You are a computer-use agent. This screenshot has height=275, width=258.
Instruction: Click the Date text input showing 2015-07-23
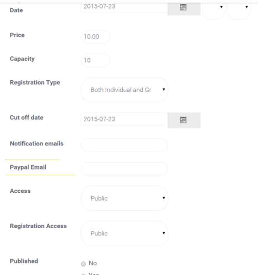pyautogui.click(x=124, y=7)
